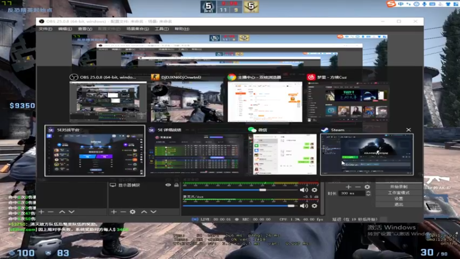This screenshot has height=259, width=460.
Task: Select the 显示器捕获 source row
Action: point(144,185)
